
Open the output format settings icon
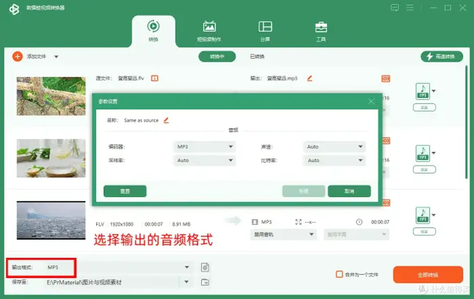click(x=205, y=267)
